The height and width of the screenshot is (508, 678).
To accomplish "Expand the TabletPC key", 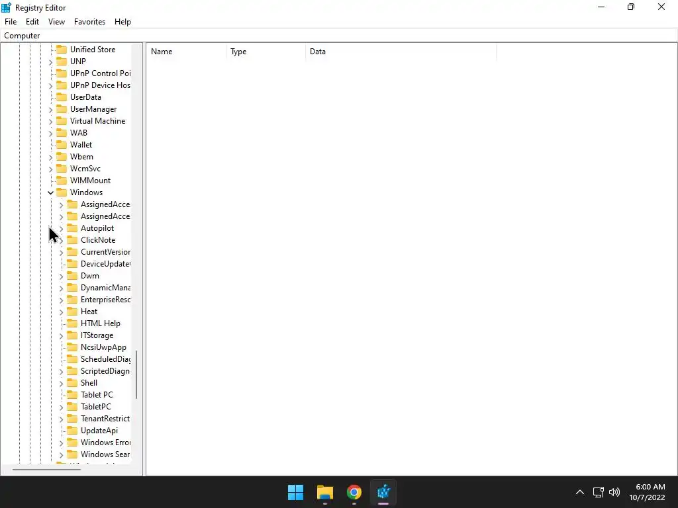I will [61, 407].
